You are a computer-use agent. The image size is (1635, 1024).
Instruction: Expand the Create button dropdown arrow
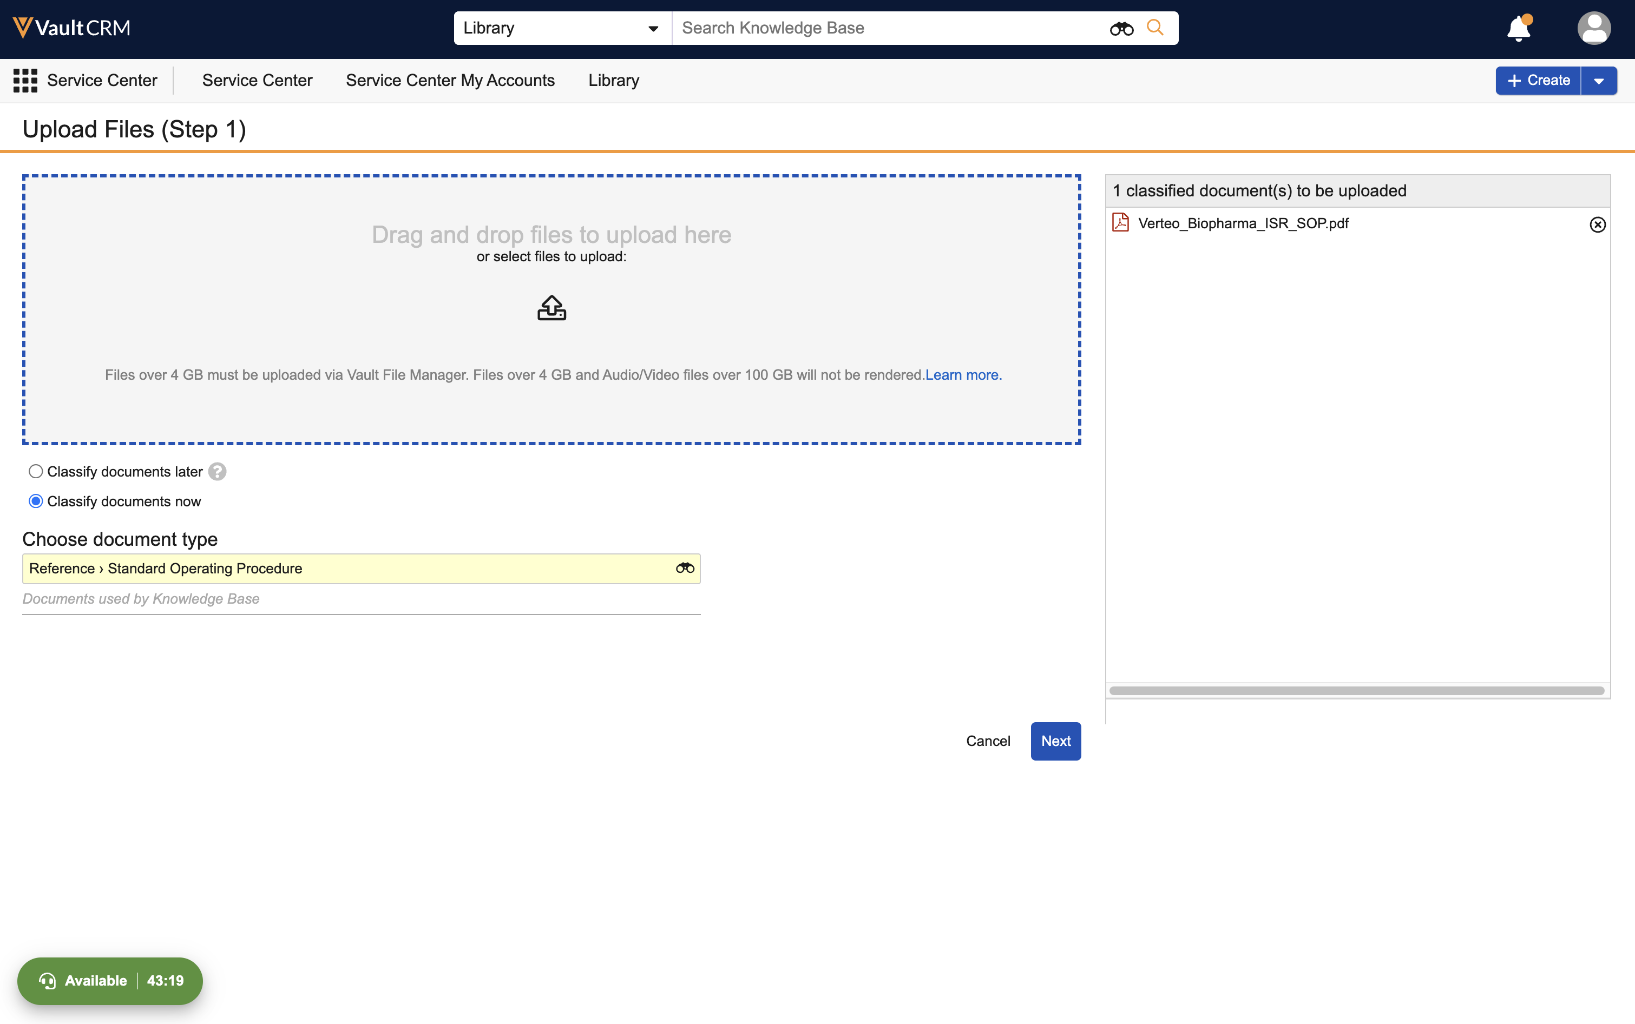[x=1598, y=81]
